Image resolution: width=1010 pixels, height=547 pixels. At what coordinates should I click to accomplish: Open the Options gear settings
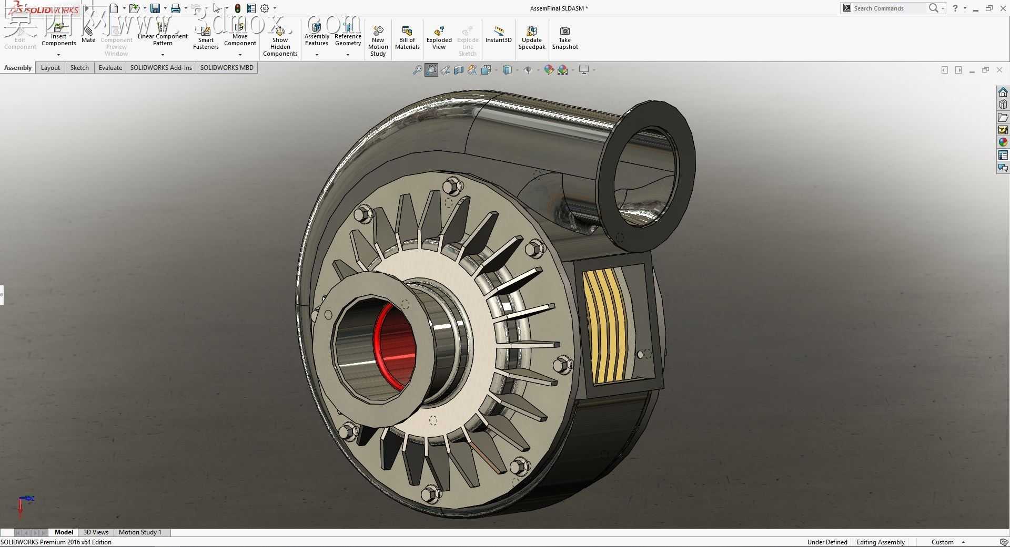[265, 8]
